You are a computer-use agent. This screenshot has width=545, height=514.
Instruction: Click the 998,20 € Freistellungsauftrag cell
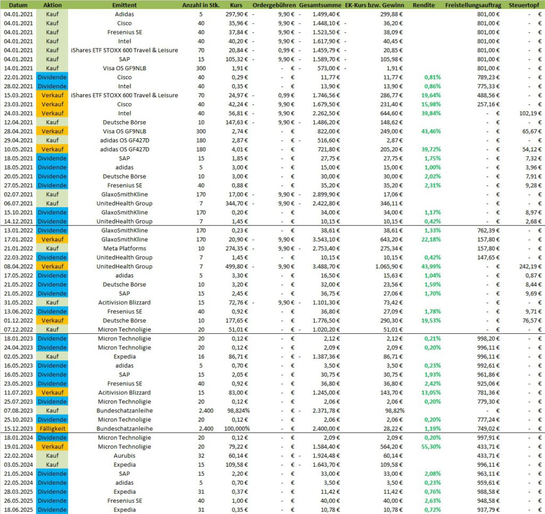click(x=488, y=339)
